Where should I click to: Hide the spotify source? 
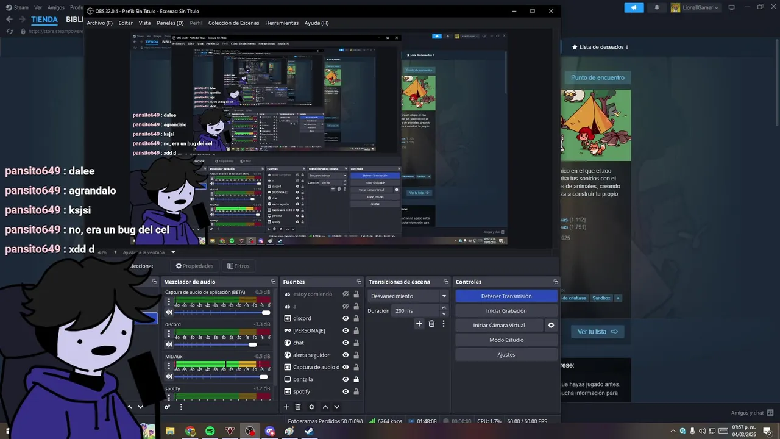(346, 391)
